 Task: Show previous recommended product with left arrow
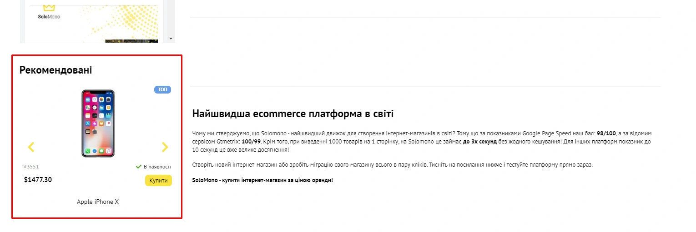point(31,147)
